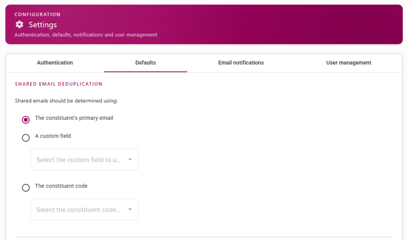Click the constituent code dropdown arrow

point(130,209)
